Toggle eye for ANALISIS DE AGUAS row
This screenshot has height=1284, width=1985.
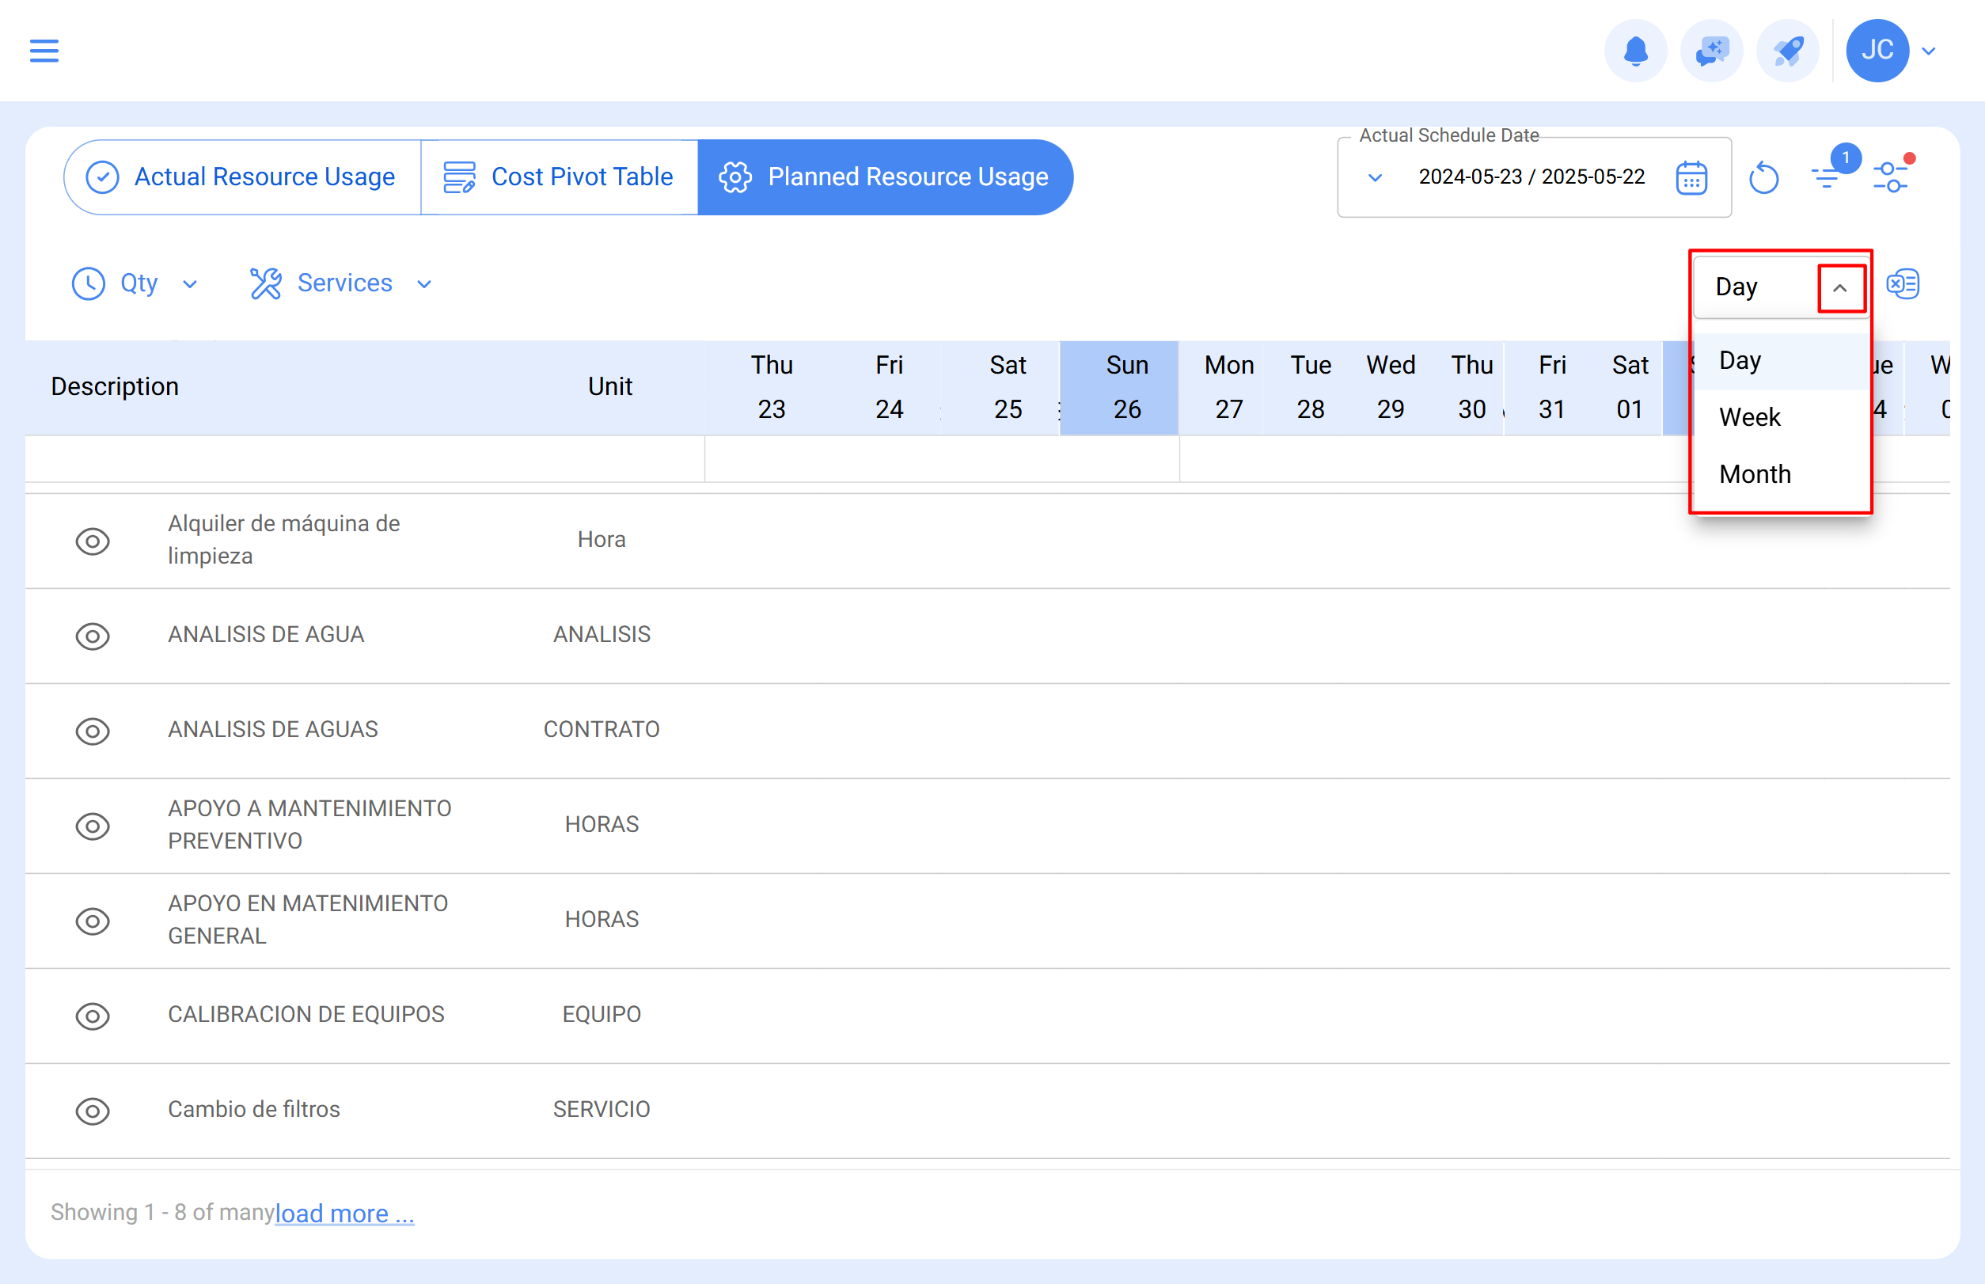(x=93, y=732)
